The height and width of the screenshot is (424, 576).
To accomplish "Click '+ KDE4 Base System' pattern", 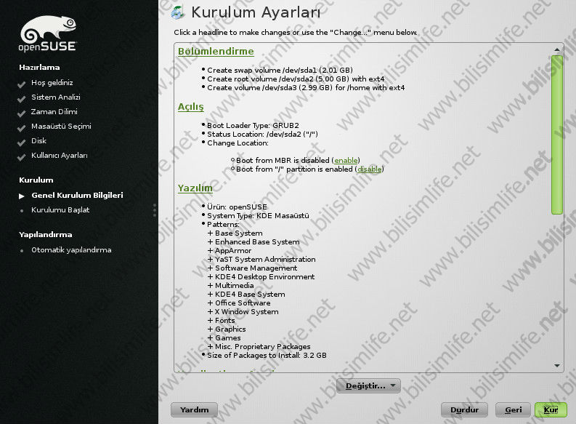I will pyautogui.click(x=246, y=295).
